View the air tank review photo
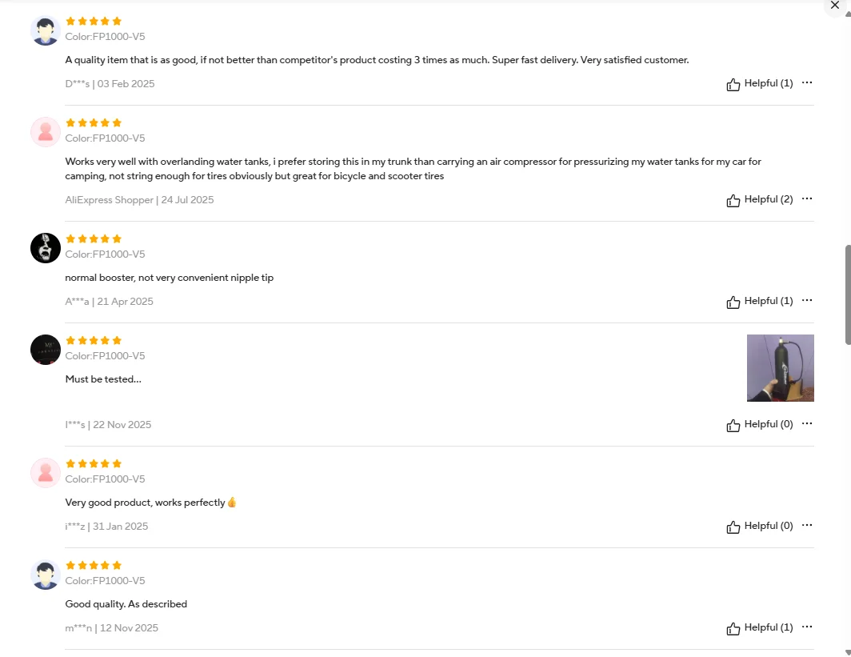Viewport: 851px width, 657px height. (x=781, y=368)
